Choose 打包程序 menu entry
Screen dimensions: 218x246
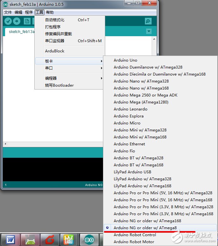tap(70, 27)
